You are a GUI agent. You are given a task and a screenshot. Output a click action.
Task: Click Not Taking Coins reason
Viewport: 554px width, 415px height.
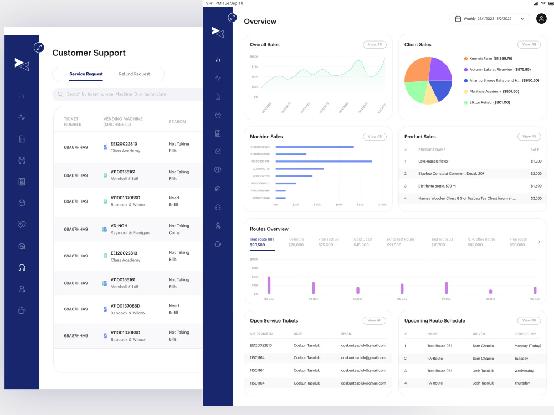(179, 230)
